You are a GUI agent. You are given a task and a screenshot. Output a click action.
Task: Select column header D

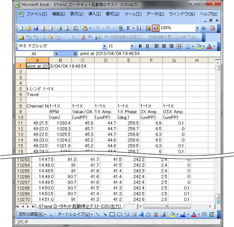(x=106, y=60)
